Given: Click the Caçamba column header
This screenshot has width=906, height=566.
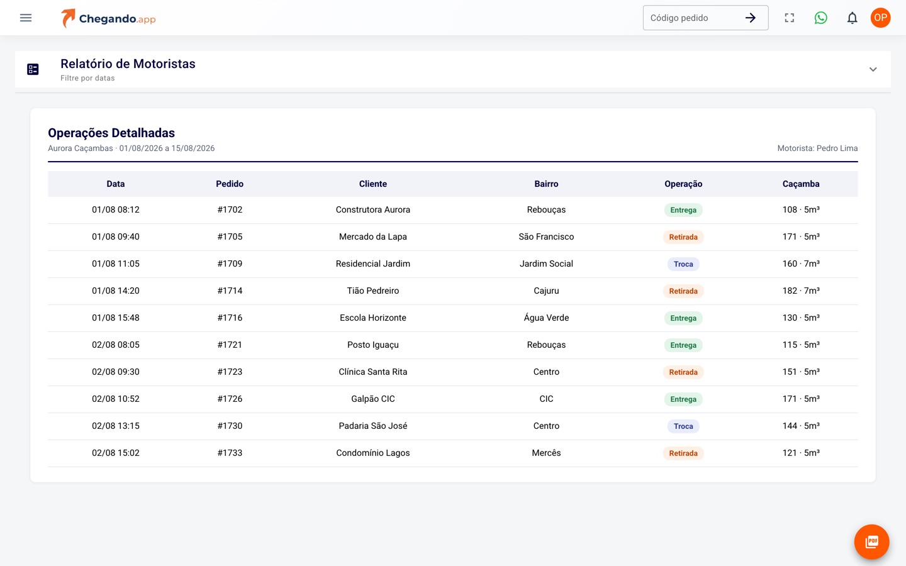Looking at the screenshot, I should coord(801,184).
